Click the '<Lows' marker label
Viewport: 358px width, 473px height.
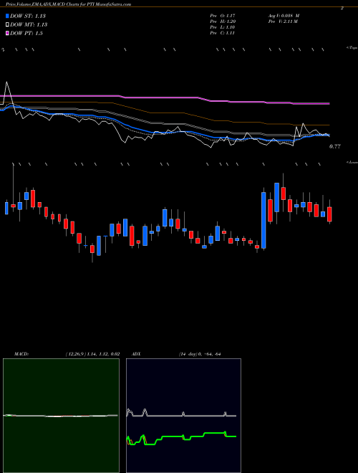pos(352,162)
